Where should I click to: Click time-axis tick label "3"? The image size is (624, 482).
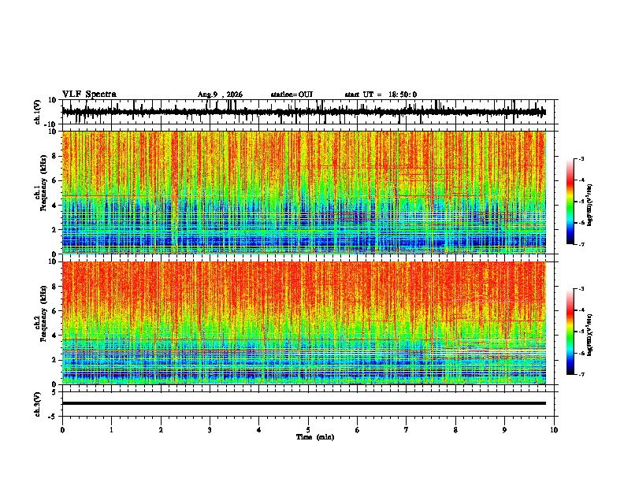pos(210,430)
